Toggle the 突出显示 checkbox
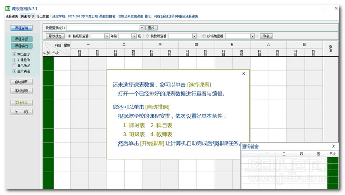345x195 pixels. [14, 54]
